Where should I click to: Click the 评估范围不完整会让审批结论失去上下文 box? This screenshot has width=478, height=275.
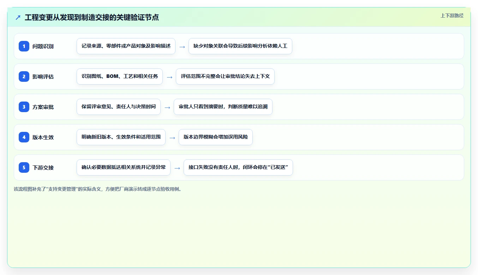[x=225, y=77]
